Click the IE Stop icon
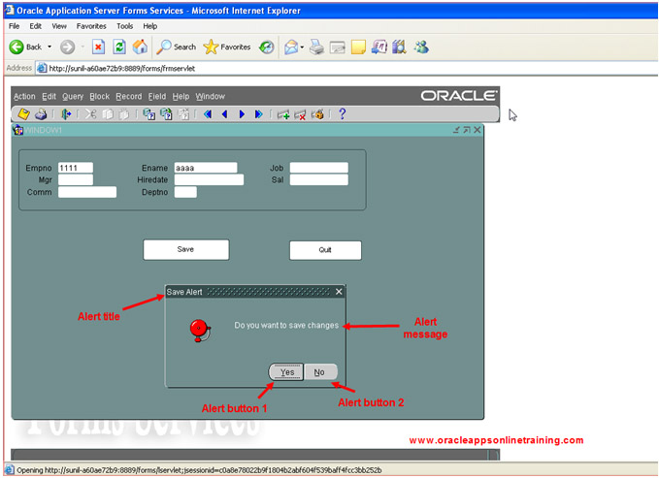The width and height of the screenshot is (659, 478). click(x=98, y=47)
